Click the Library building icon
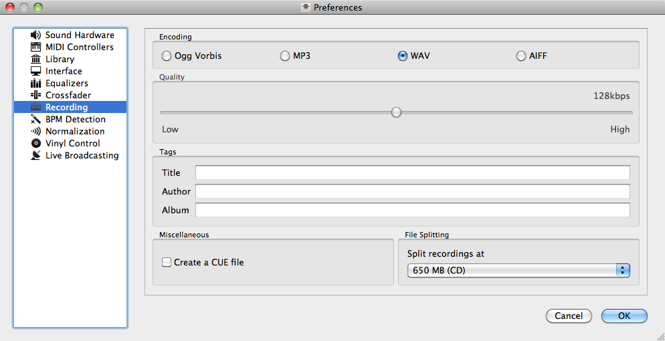665x341 pixels. tap(36, 59)
